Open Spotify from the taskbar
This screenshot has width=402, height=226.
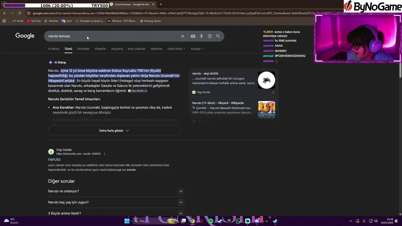tap(211, 221)
